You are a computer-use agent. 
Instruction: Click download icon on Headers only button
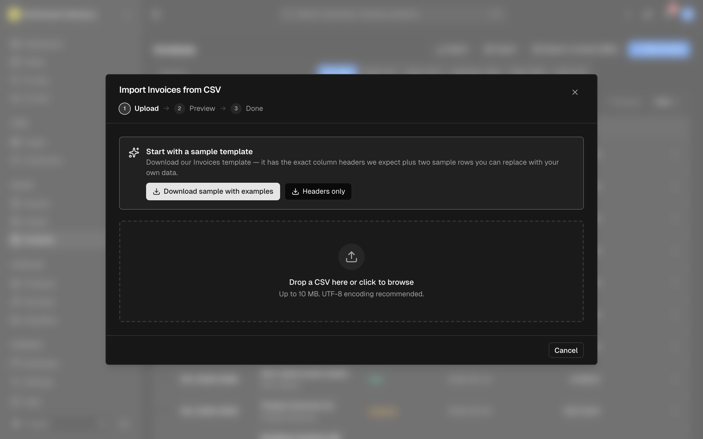[295, 192]
